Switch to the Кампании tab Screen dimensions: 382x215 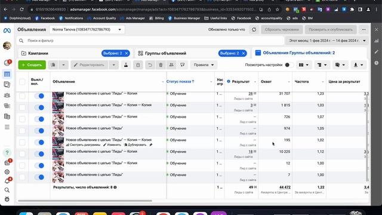click(38, 53)
